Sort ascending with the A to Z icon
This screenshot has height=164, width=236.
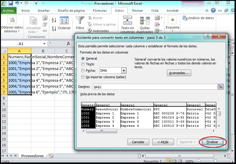coord(54,20)
